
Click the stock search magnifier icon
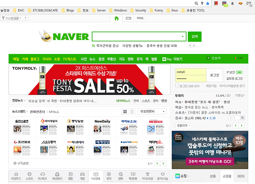242,118
